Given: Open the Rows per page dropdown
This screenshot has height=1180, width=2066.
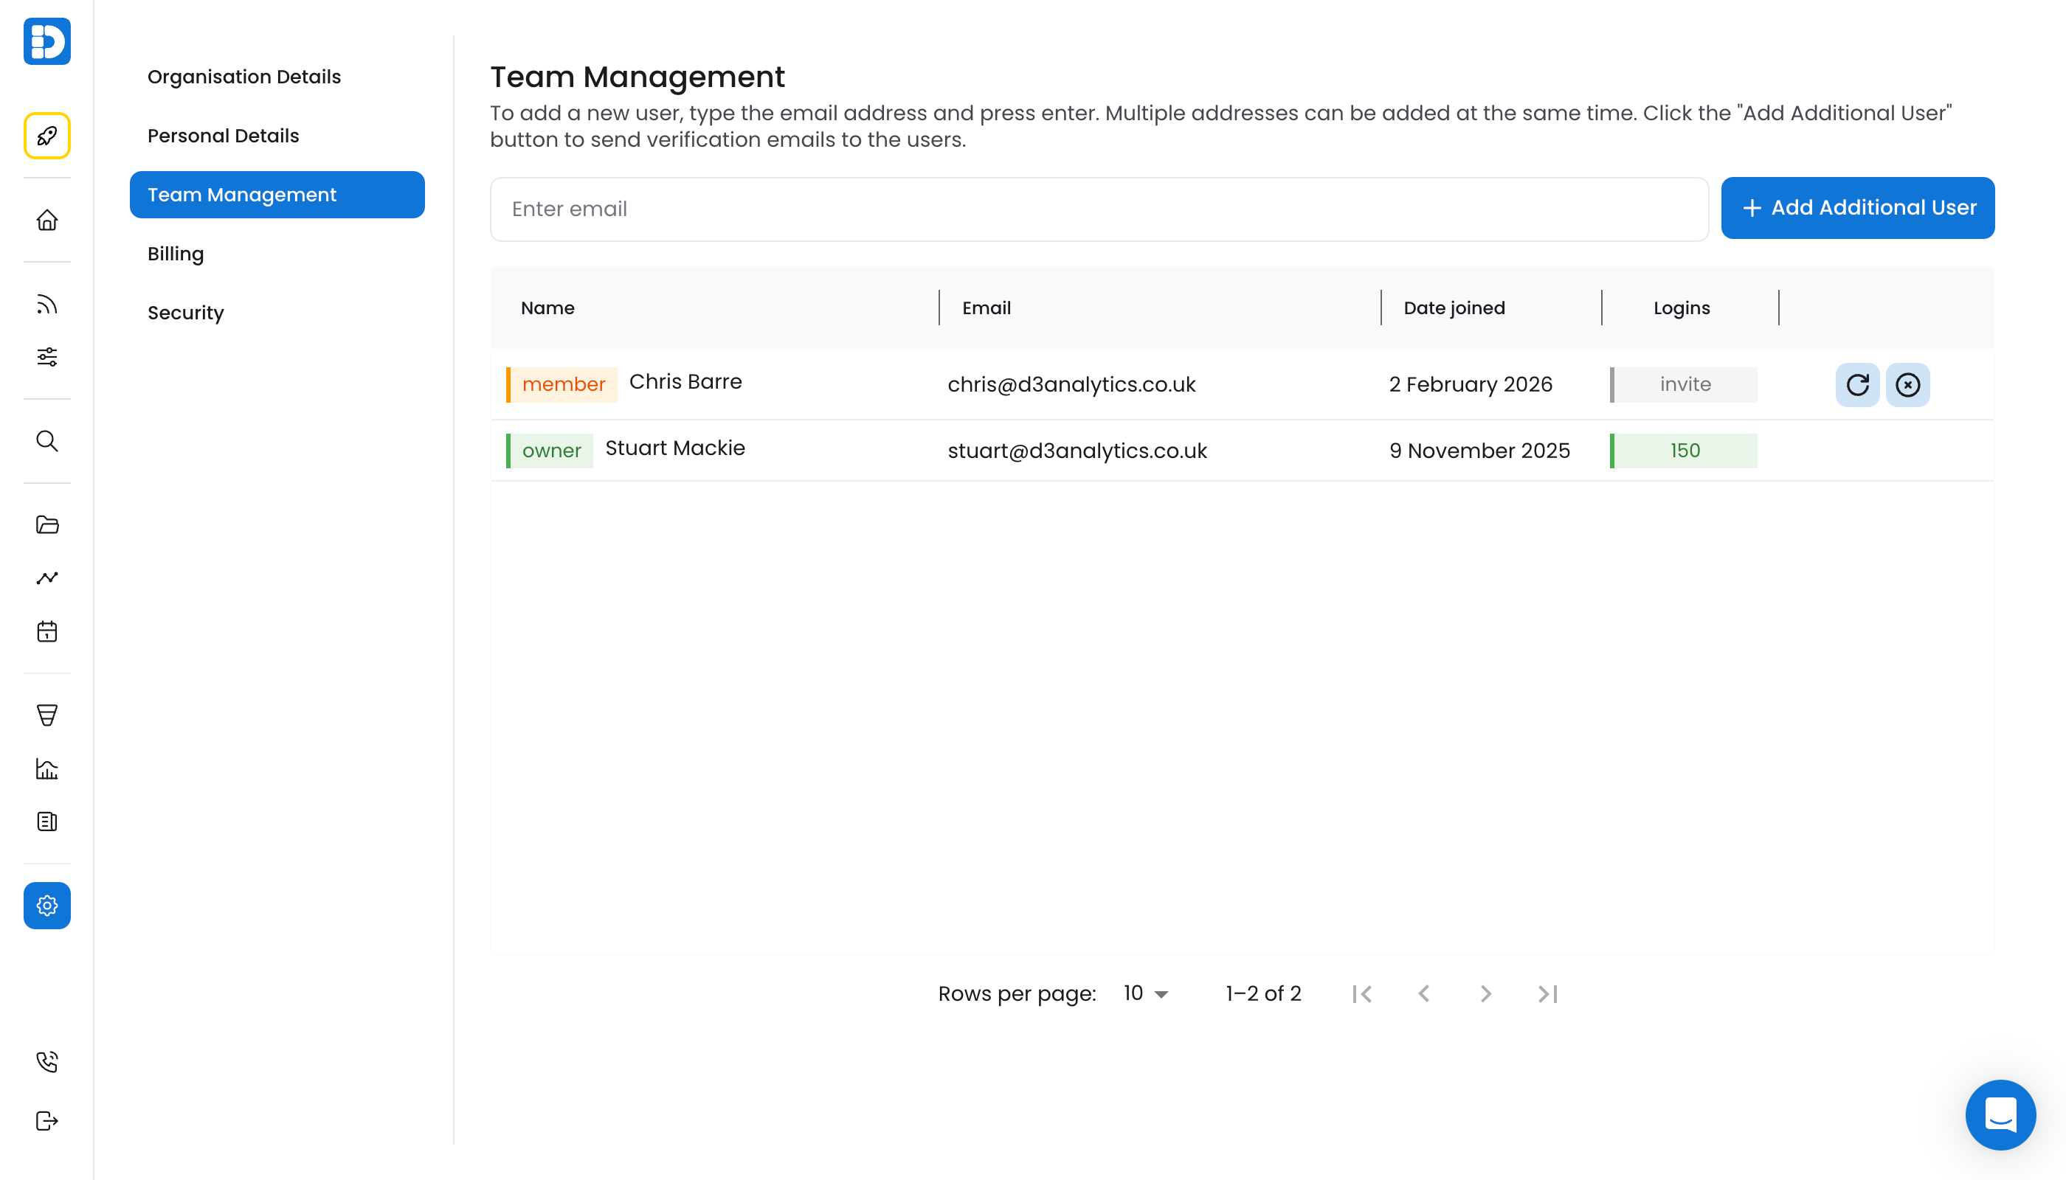Looking at the screenshot, I should click(x=1144, y=993).
